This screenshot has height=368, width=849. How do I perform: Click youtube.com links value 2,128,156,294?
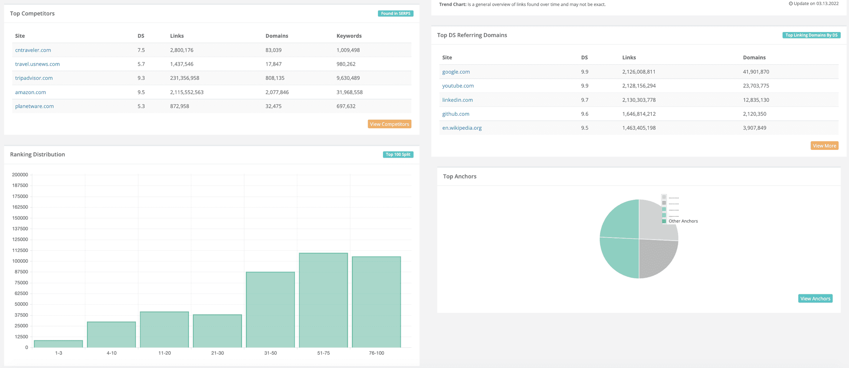click(x=639, y=86)
